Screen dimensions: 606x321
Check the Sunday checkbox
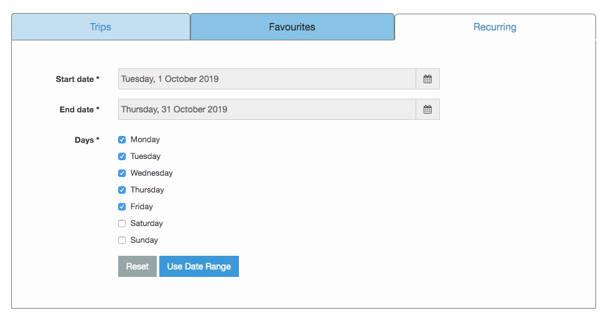(x=122, y=240)
